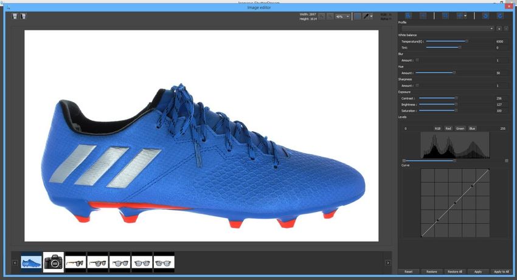Click the save disk icon
Screen dimensions: 517x280
tap(15, 16)
